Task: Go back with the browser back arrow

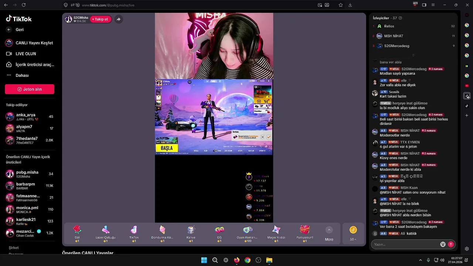Action: (x=6, y=5)
